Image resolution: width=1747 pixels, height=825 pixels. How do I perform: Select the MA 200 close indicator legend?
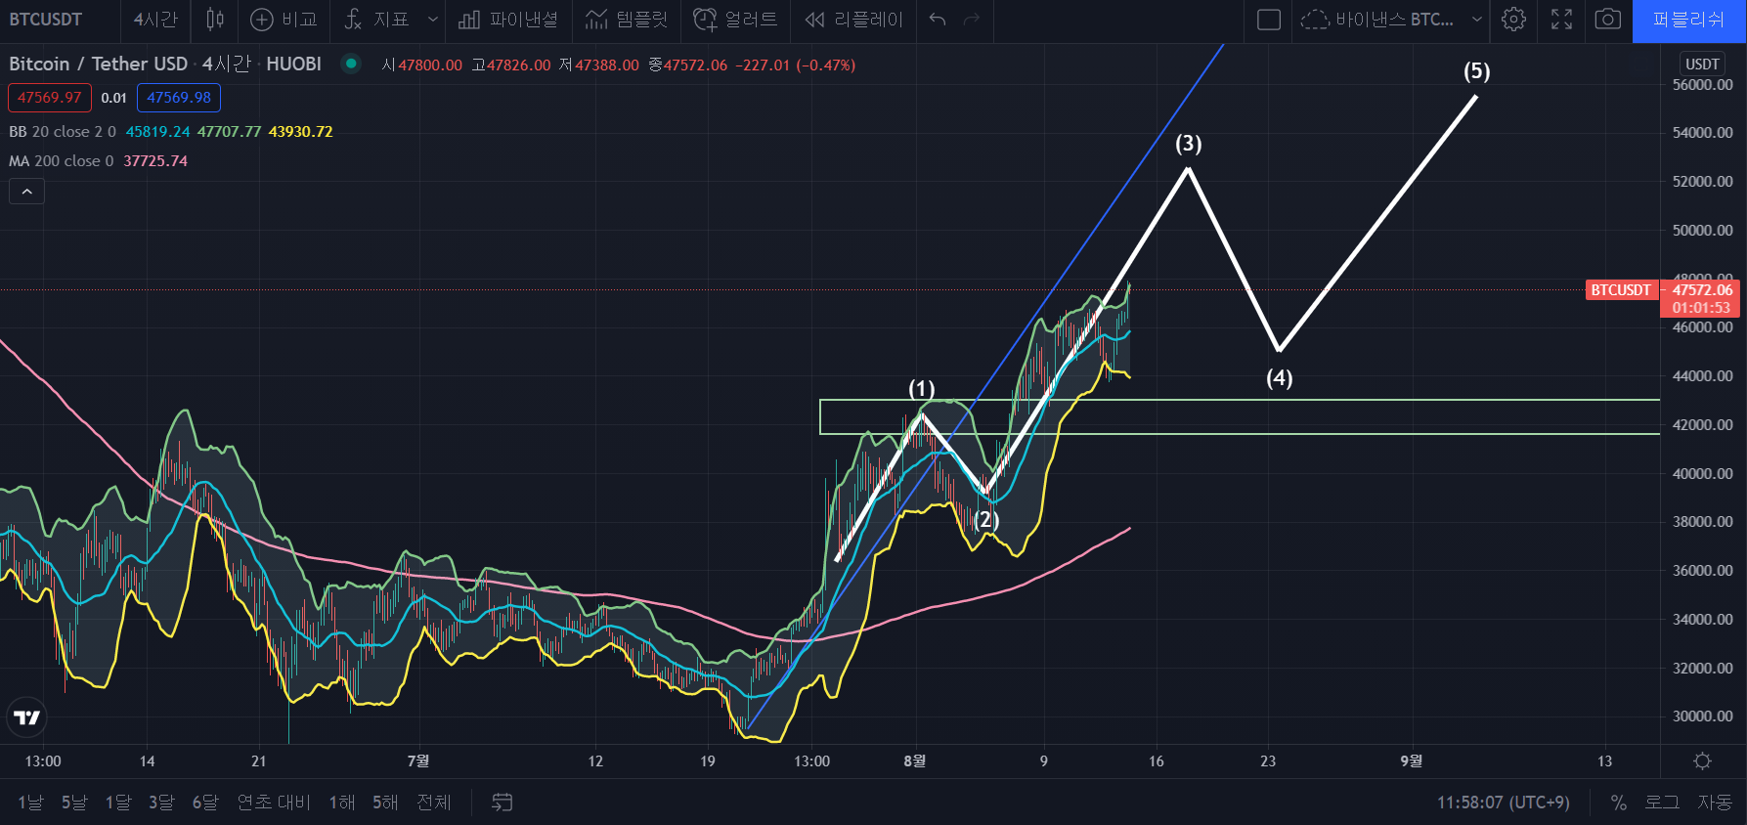pyautogui.click(x=61, y=161)
